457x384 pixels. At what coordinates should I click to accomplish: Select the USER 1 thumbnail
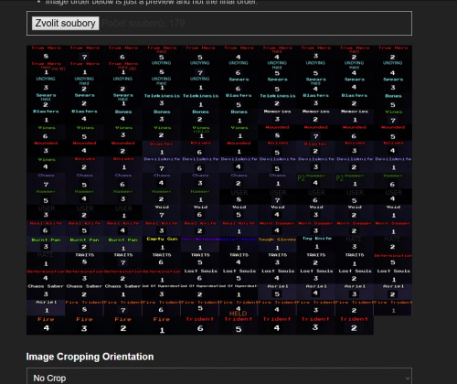pyautogui.click(x=122, y=212)
